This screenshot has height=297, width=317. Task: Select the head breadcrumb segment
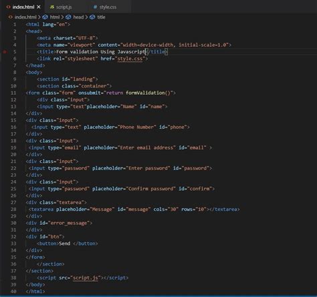(78, 17)
